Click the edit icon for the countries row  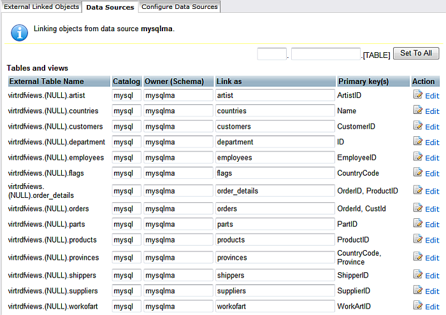tap(418, 110)
